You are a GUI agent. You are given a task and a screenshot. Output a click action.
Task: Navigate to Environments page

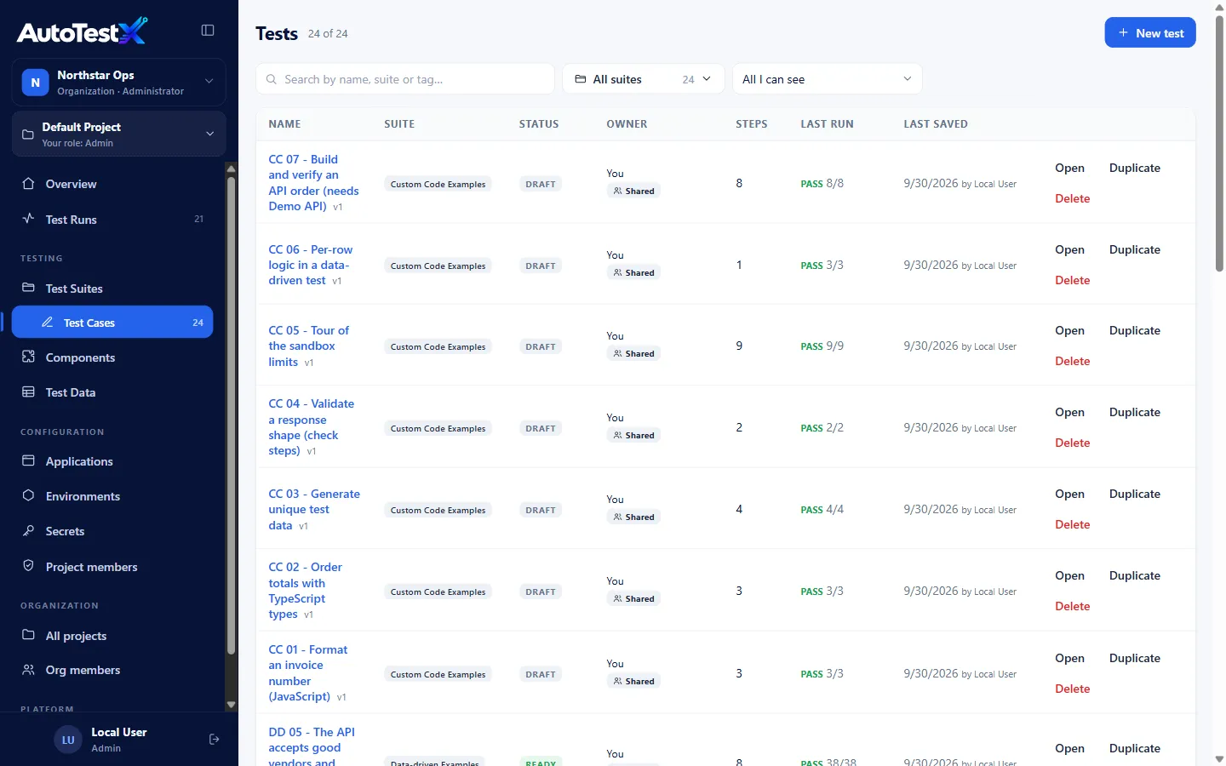pyautogui.click(x=112, y=495)
